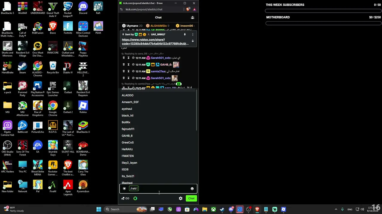Open the weather widget showing 95°F
382x214 pixels.
[13, 209]
